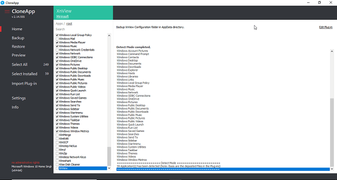Tick the Wise Disk Cleaner checkbox
337x180 pixels.
pos(57,164)
